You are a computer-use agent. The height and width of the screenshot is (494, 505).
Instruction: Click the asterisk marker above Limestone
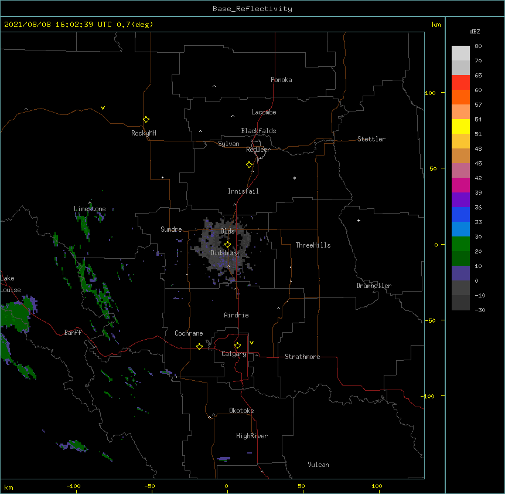pos(90,203)
